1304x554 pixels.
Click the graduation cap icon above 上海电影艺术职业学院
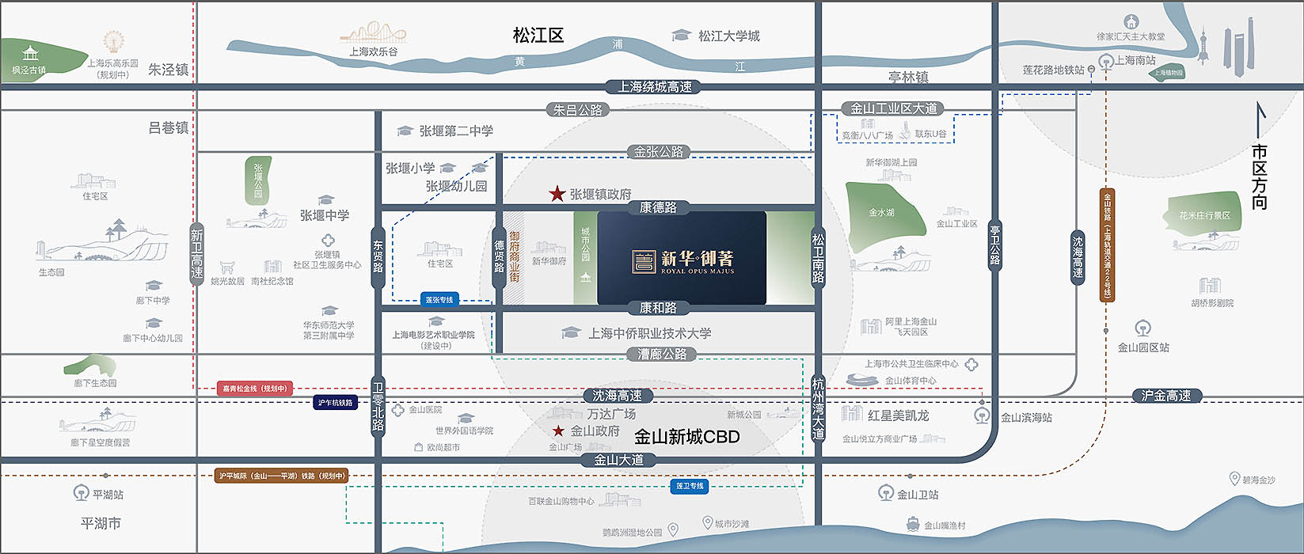435,321
